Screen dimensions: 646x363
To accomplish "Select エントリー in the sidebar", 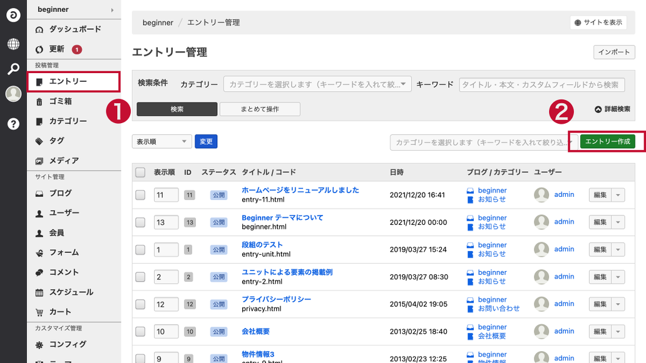I will pos(68,81).
